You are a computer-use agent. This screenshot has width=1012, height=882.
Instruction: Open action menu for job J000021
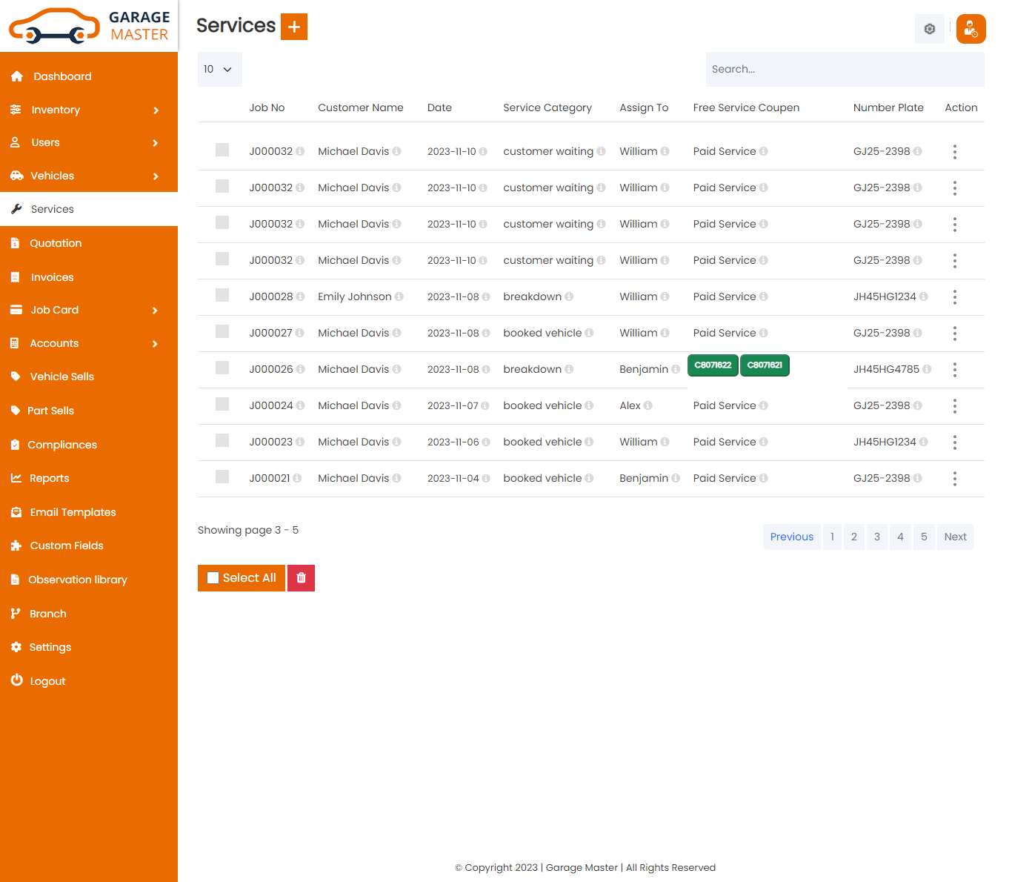pyautogui.click(x=955, y=479)
